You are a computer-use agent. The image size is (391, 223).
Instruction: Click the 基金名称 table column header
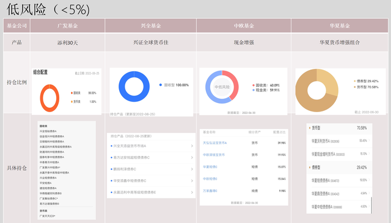[209, 132]
